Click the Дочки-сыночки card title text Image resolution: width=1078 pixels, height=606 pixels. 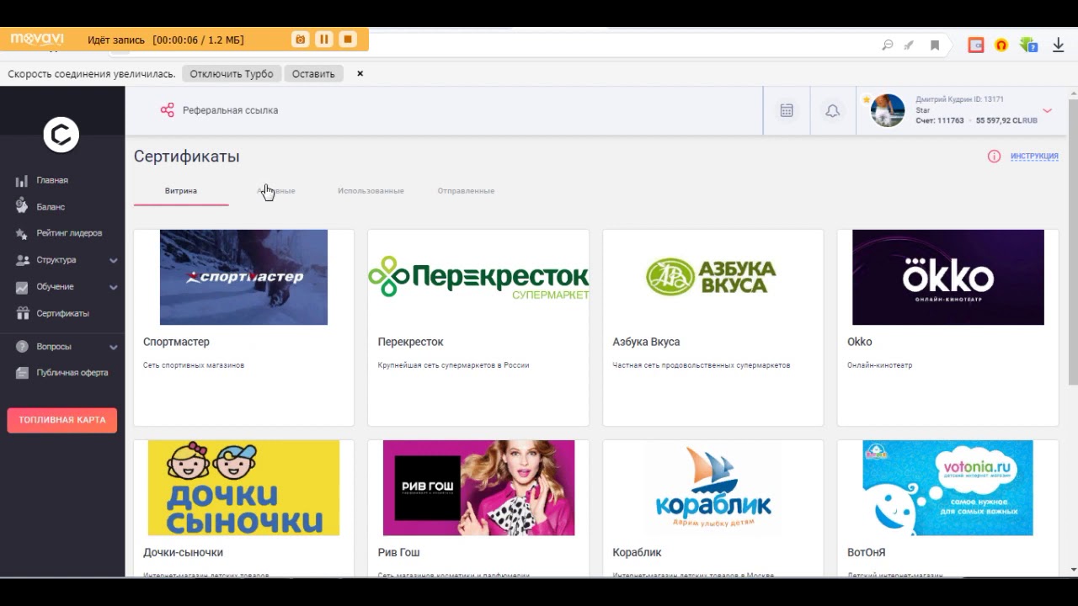183,552
